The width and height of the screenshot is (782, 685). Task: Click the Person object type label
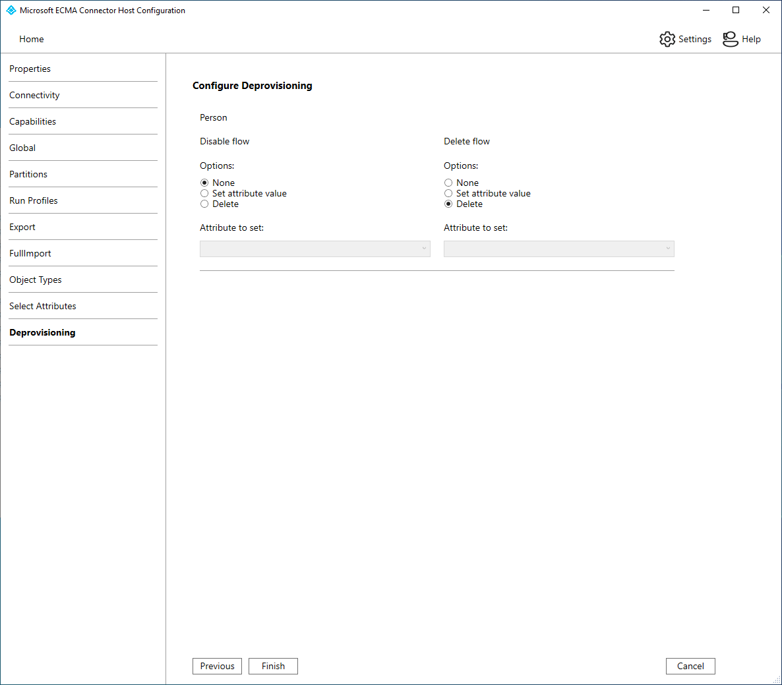point(214,117)
